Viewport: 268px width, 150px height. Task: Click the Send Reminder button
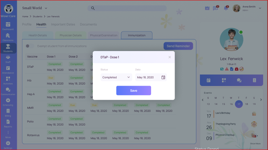[178, 46]
